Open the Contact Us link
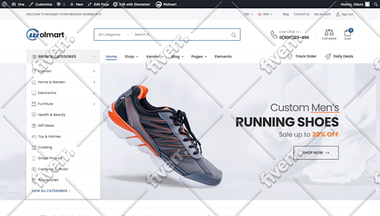The image size is (380, 216). [301, 14]
